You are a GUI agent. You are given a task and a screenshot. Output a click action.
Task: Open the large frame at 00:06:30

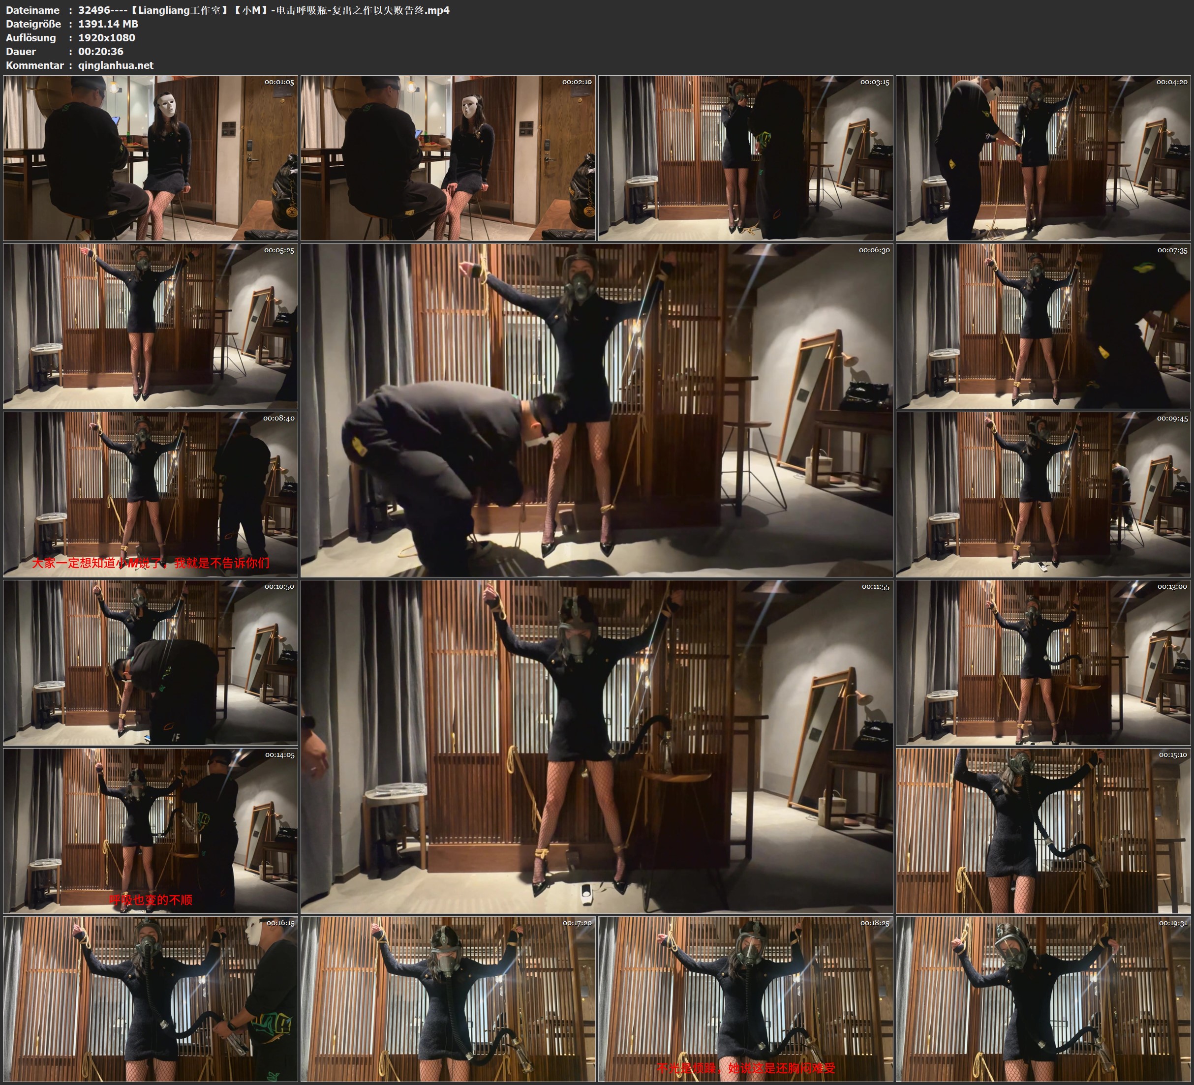tap(596, 410)
